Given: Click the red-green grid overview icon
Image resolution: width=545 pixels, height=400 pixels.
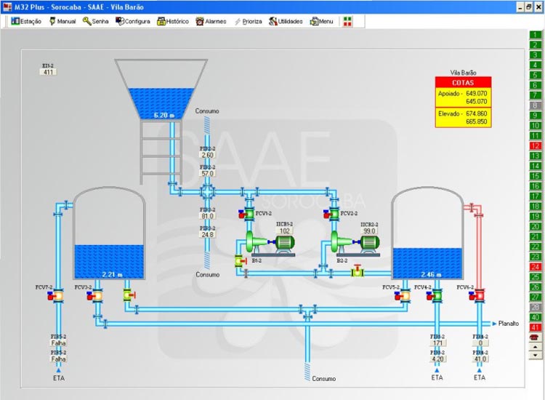Looking at the screenshot, I should 347,22.
